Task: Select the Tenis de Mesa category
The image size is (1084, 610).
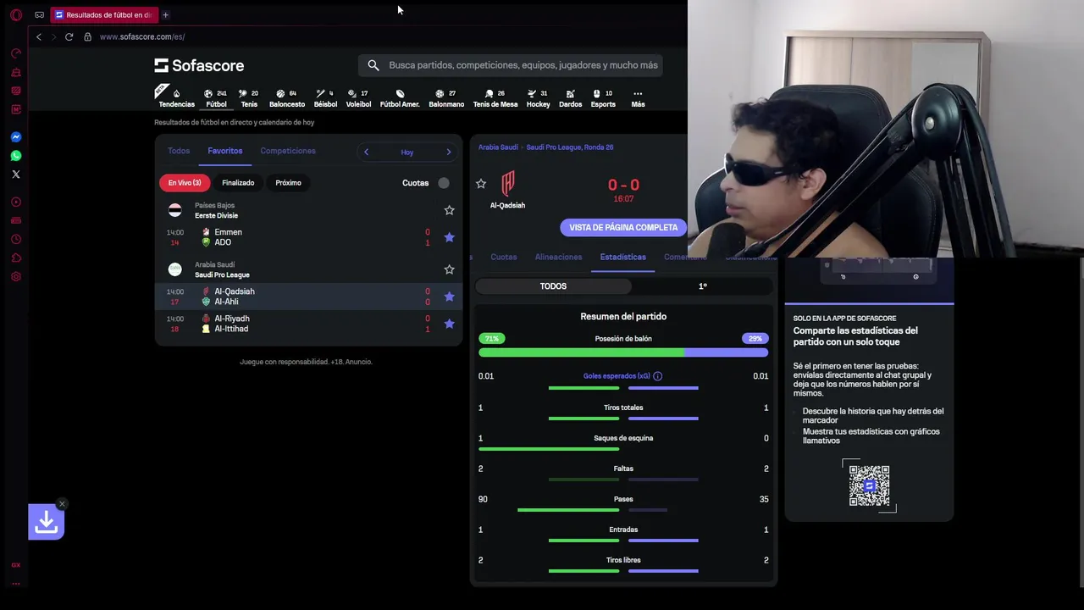Action: (x=495, y=98)
